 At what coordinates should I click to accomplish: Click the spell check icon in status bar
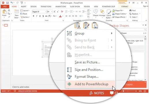(x=15, y=91)
